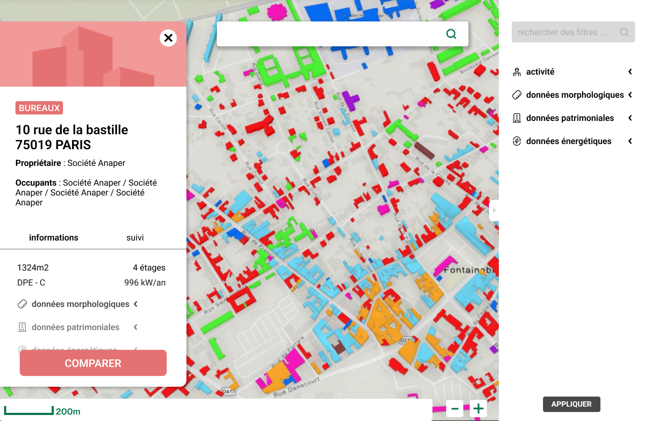The image size is (648, 421).
Task: Close the building details panel
Action: 168,38
